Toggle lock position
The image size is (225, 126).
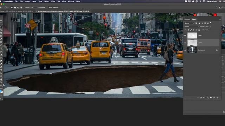coord(194,30)
